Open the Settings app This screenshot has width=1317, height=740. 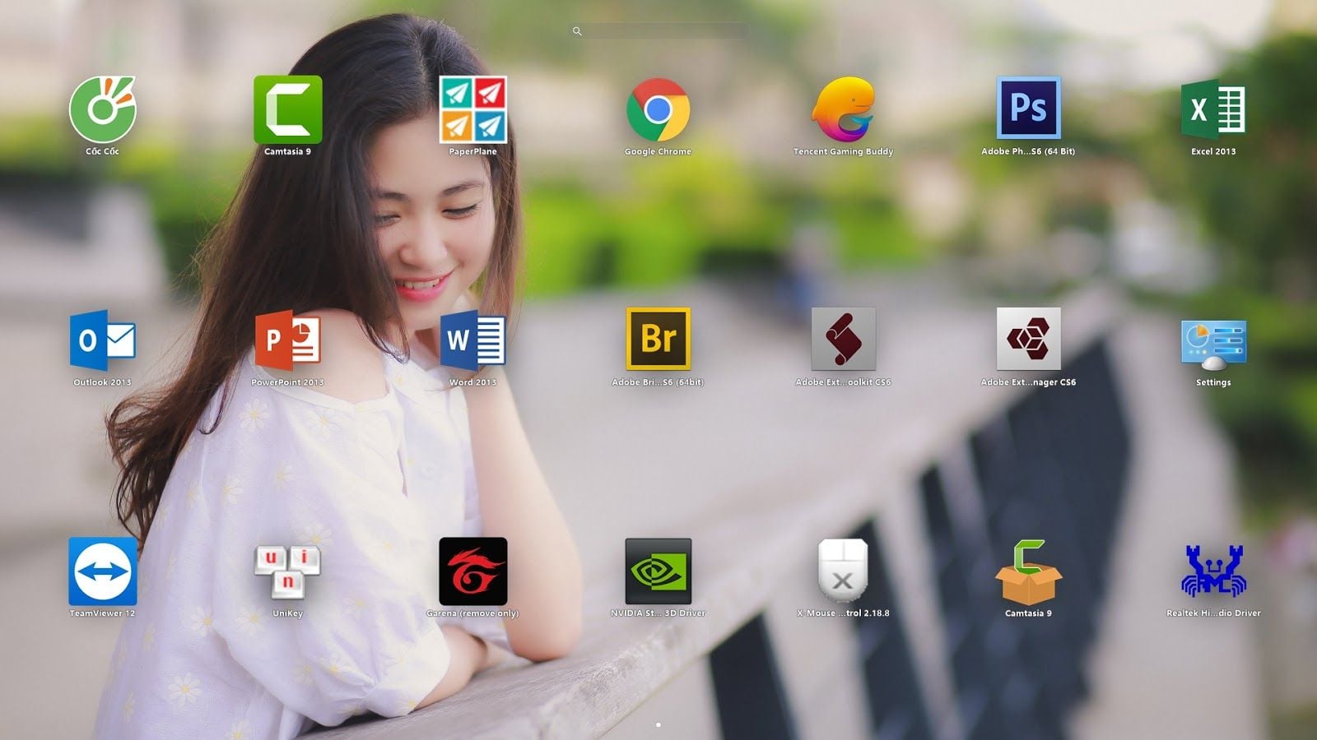tap(1212, 343)
